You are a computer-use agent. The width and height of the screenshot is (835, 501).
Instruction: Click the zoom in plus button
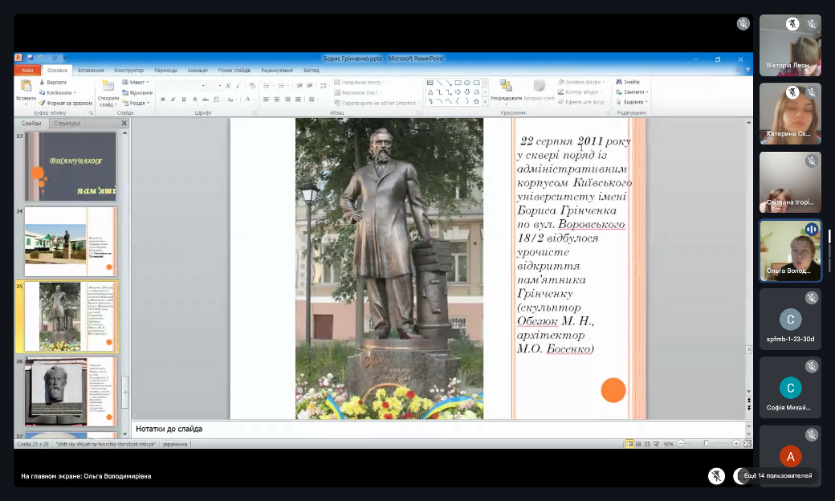(x=735, y=444)
